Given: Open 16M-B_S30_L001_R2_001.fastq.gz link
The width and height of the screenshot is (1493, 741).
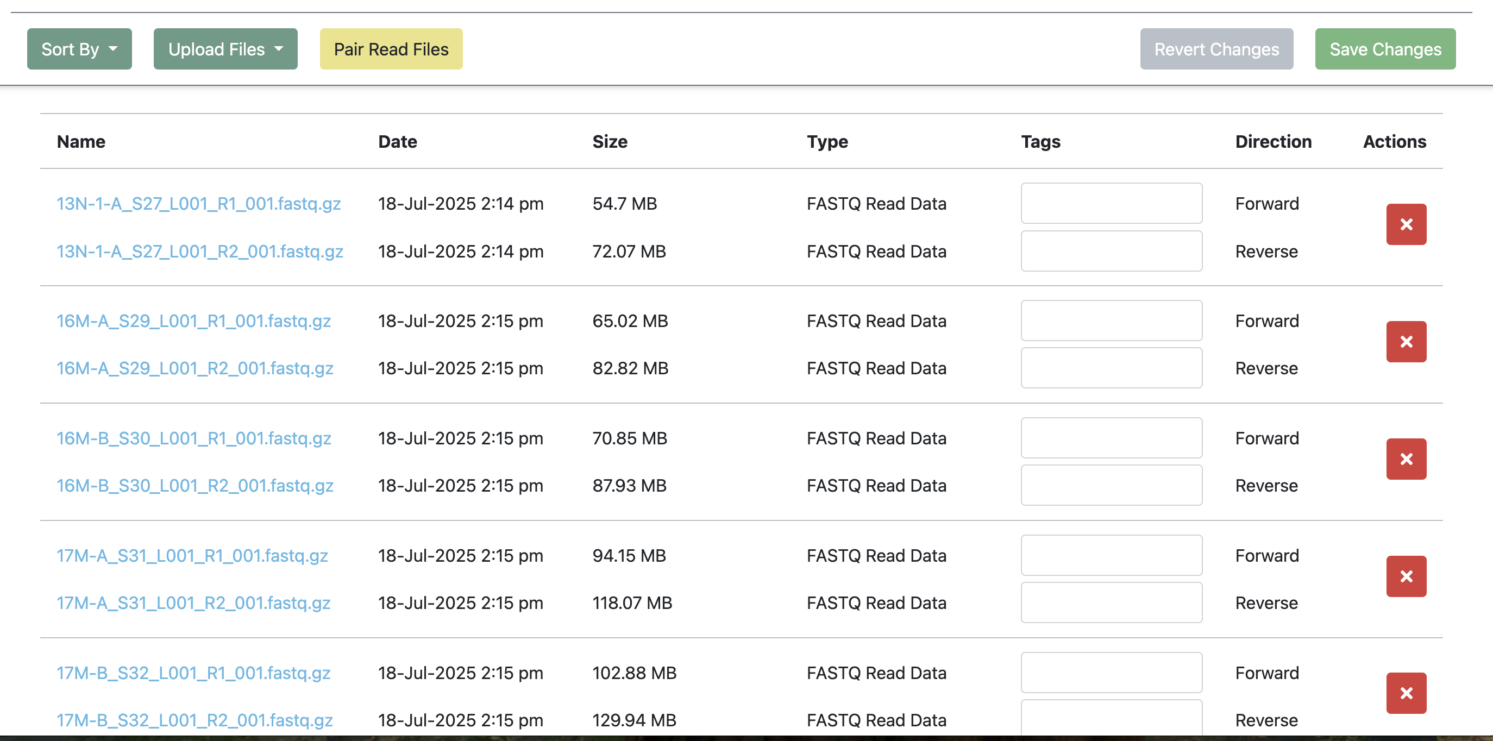Looking at the screenshot, I should (195, 486).
